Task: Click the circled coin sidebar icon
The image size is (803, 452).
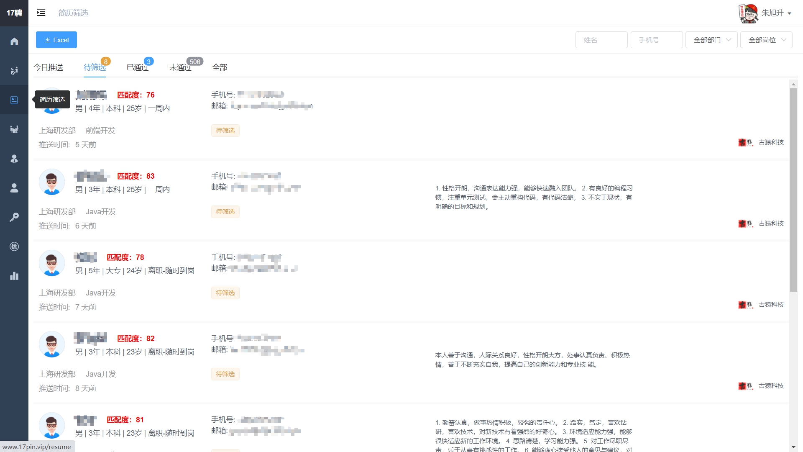Action: [14, 247]
